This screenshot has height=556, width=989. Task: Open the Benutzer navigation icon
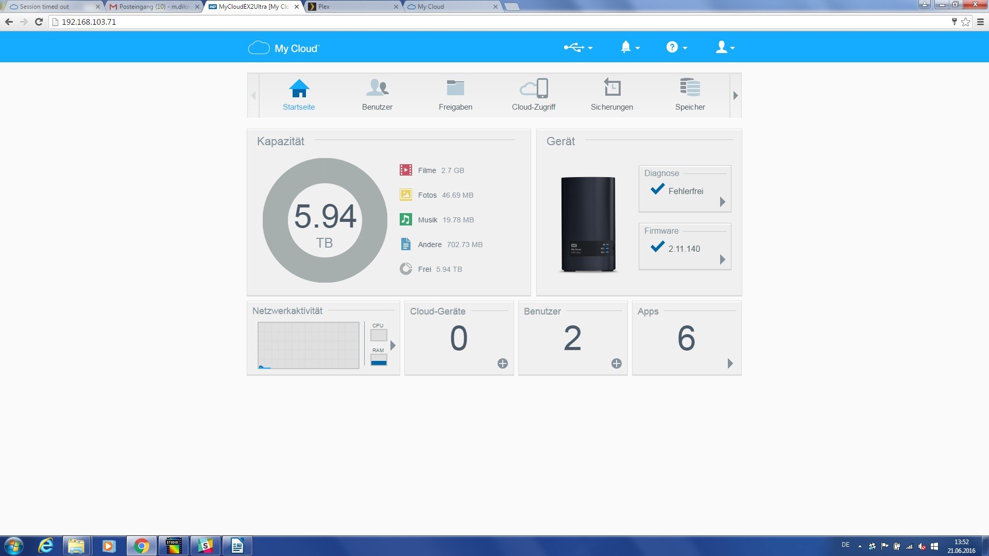[x=377, y=88]
